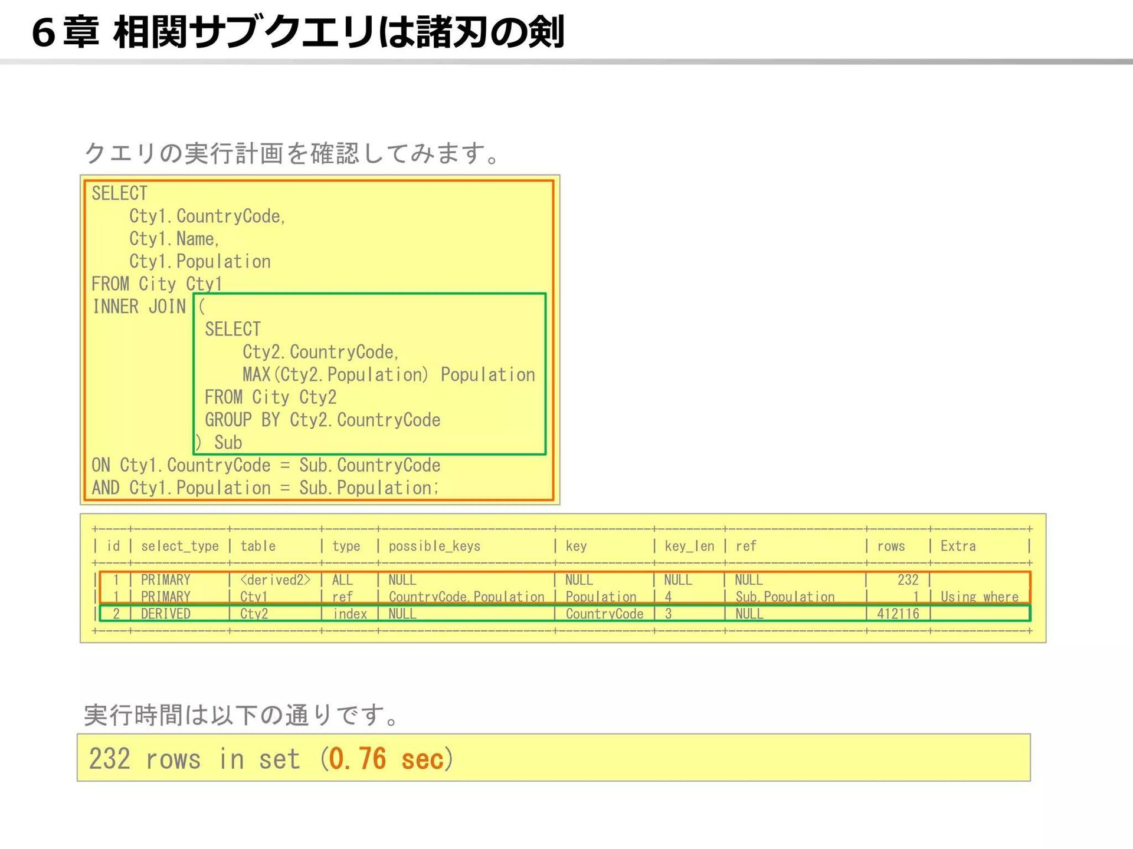Click the Using where cell

click(x=979, y=597)
